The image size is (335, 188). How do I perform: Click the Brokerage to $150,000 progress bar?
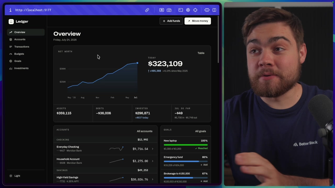(186, 178)
